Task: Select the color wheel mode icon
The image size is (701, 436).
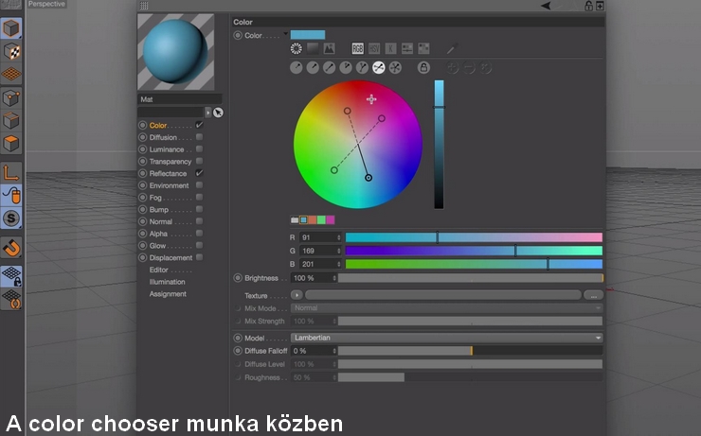Action: pos(297,48)
